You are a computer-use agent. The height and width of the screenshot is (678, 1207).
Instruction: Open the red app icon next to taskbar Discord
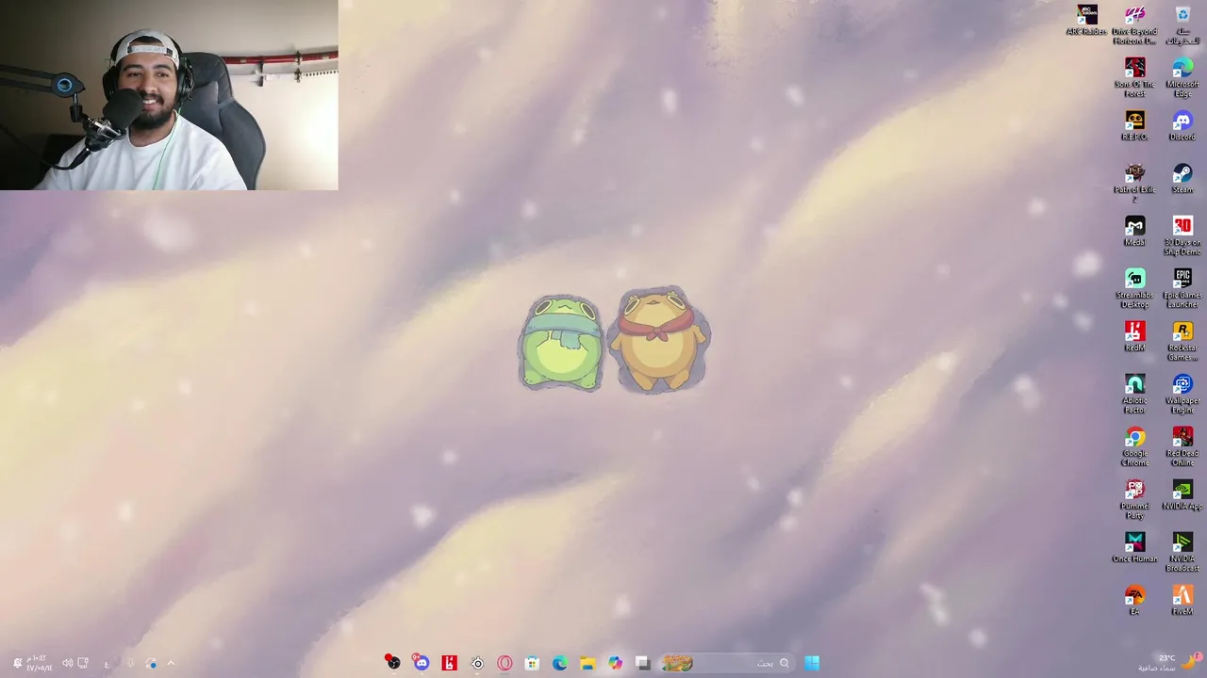coord(449,663)
